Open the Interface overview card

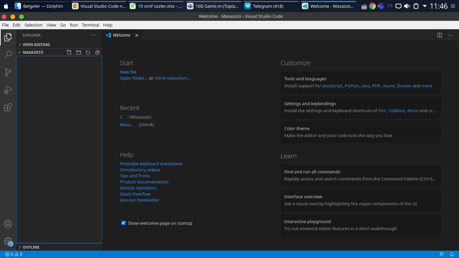pos(361,200)
